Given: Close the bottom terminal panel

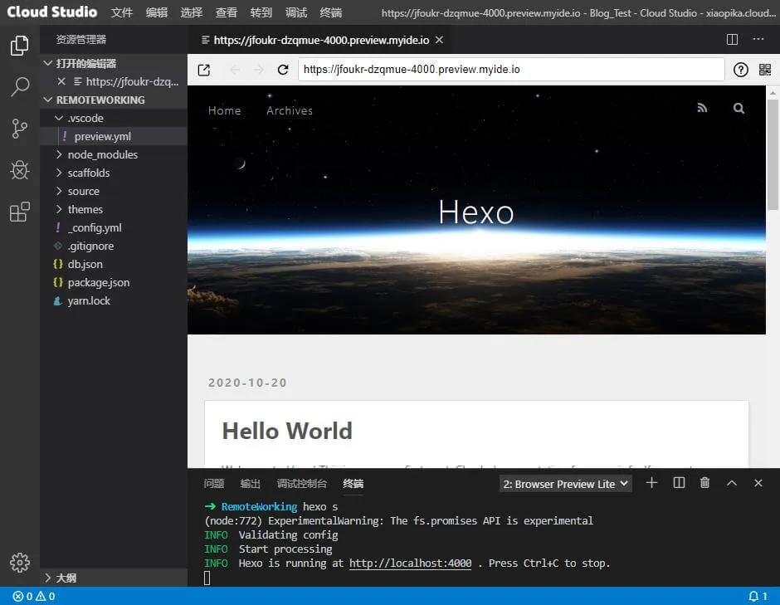Looking at the screenshot, I should [758, 483].
